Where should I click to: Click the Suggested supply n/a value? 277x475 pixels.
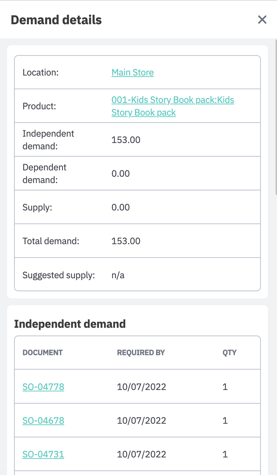(118, 275)
